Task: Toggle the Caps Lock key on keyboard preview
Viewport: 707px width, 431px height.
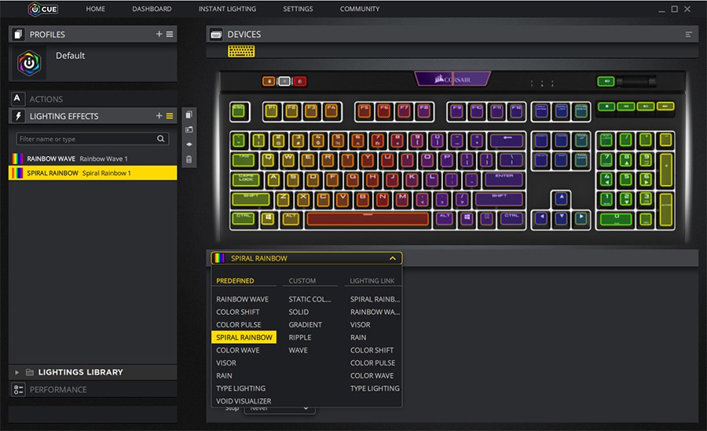Action: [247, 180]
